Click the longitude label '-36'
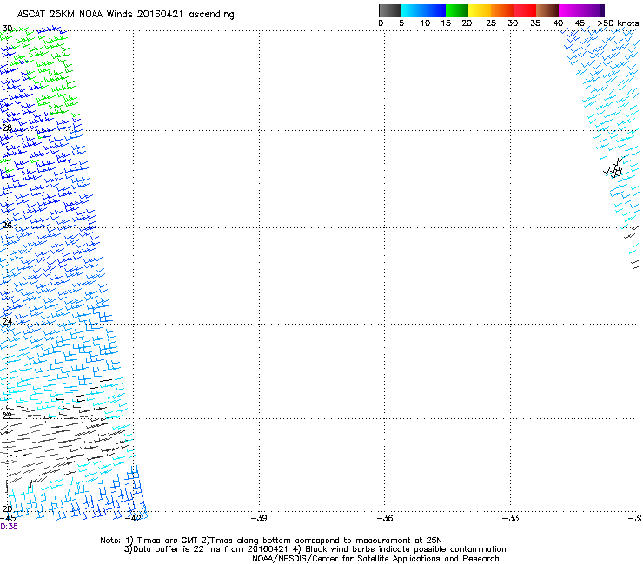 pos(385,518)
